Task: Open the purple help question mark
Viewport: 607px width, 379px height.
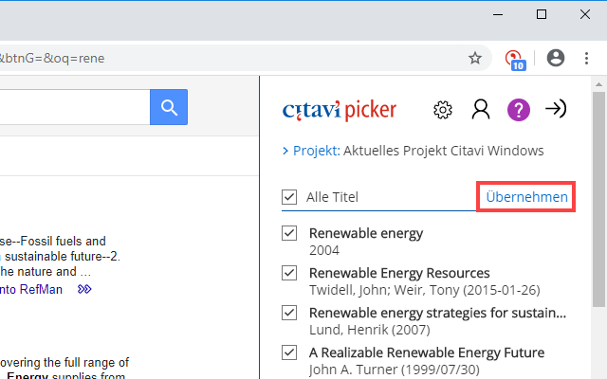Action: pos(518,110)
